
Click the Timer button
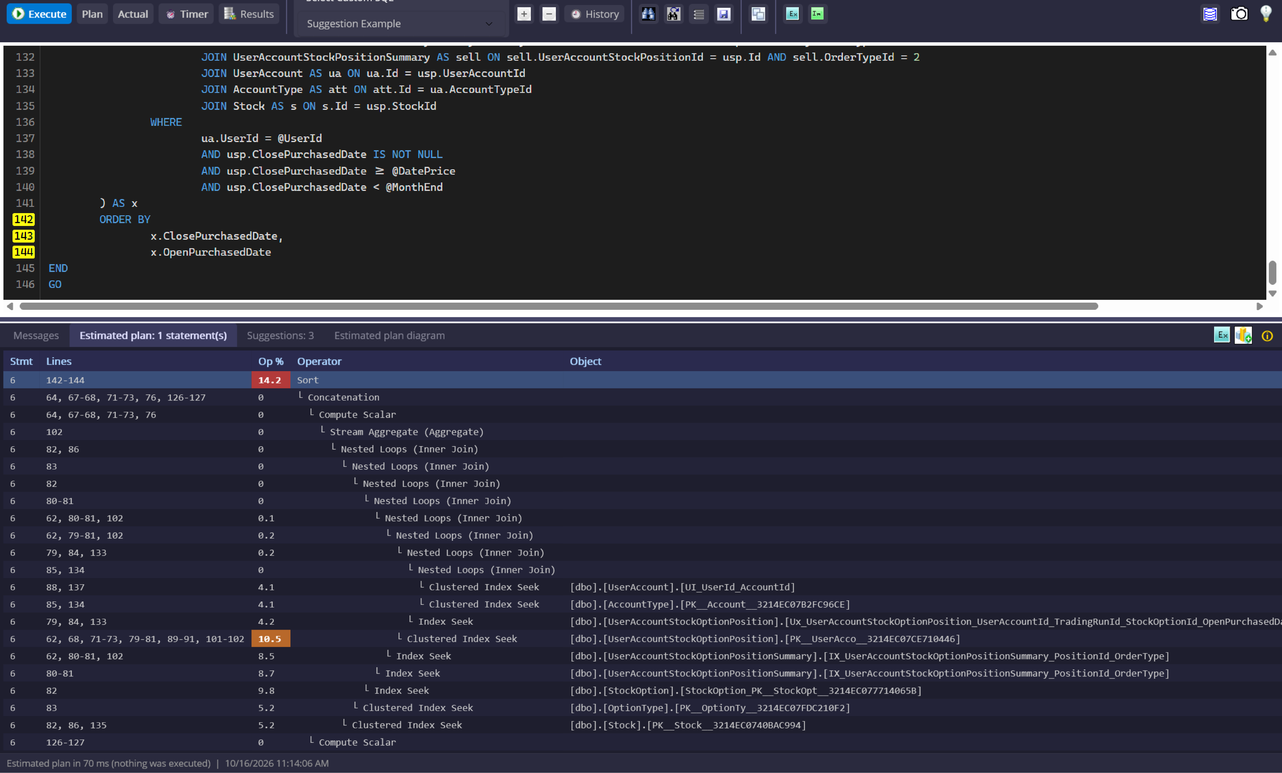click(187, 14)
